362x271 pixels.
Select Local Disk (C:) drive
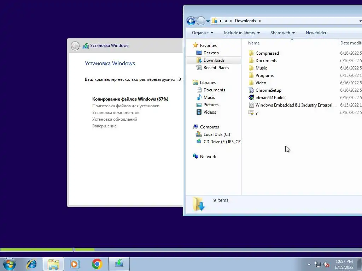pos(217,134)
